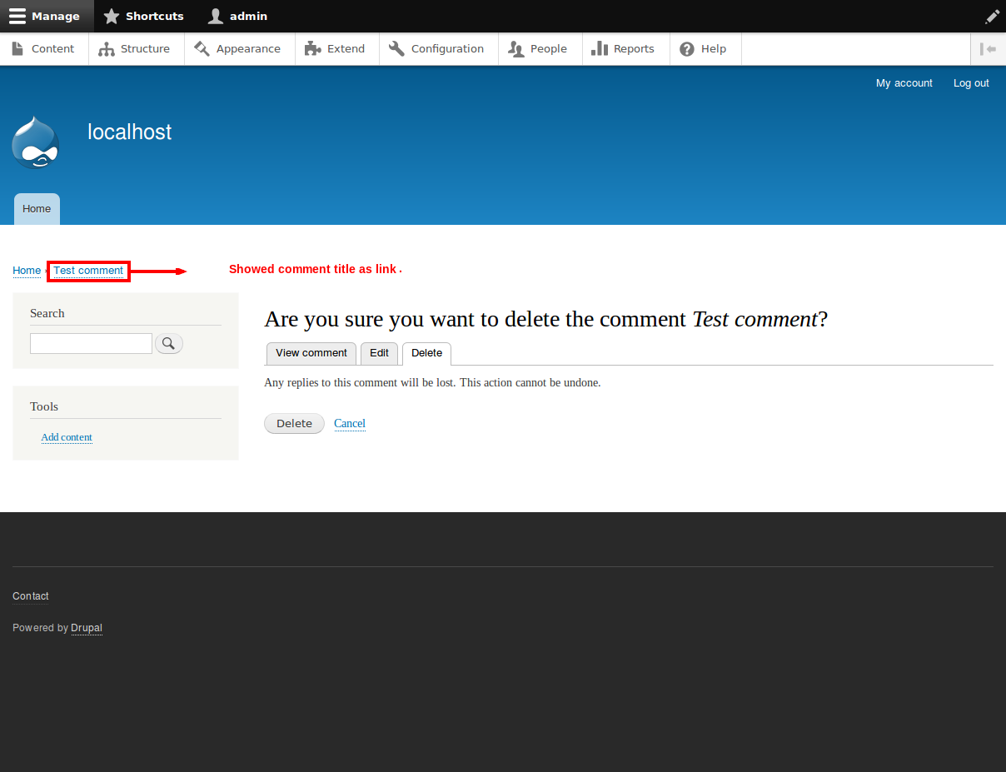Image resolution: width=1006 pixels, height=772 pixels.
Task: Open the admin user menu
Action: click(x=238, y=16)
